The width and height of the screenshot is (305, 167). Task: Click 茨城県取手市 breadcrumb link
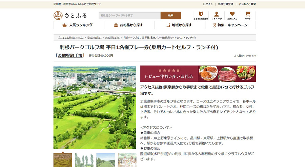coord(112,37)
